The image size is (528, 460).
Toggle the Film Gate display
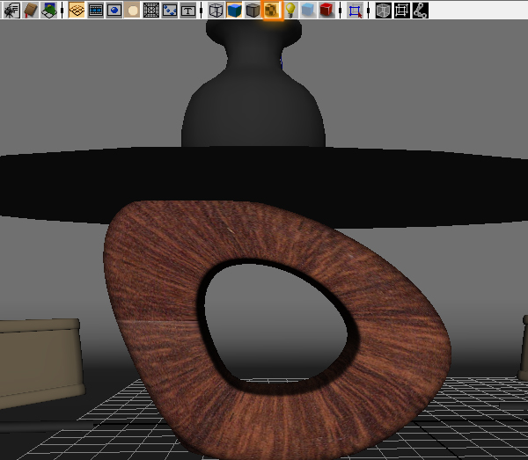(x=96, y=10)
